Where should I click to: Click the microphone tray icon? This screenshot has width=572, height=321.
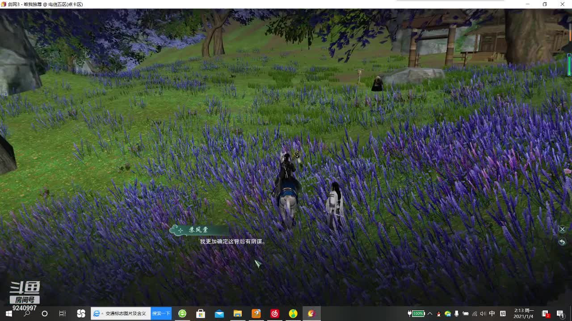click(x=456, y=314)
